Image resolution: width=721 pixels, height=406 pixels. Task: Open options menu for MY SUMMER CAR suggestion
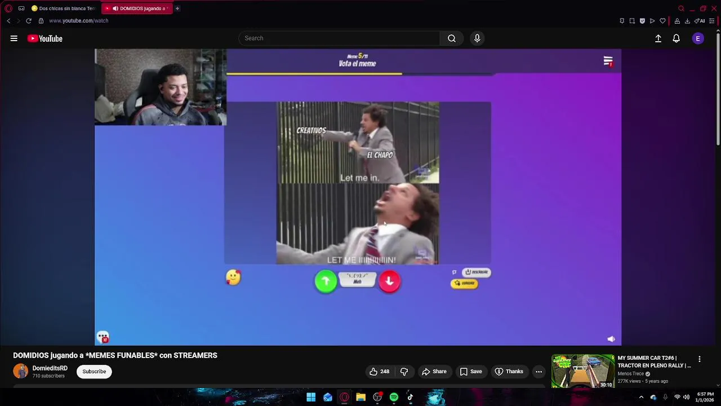click(x=700, y=359)
